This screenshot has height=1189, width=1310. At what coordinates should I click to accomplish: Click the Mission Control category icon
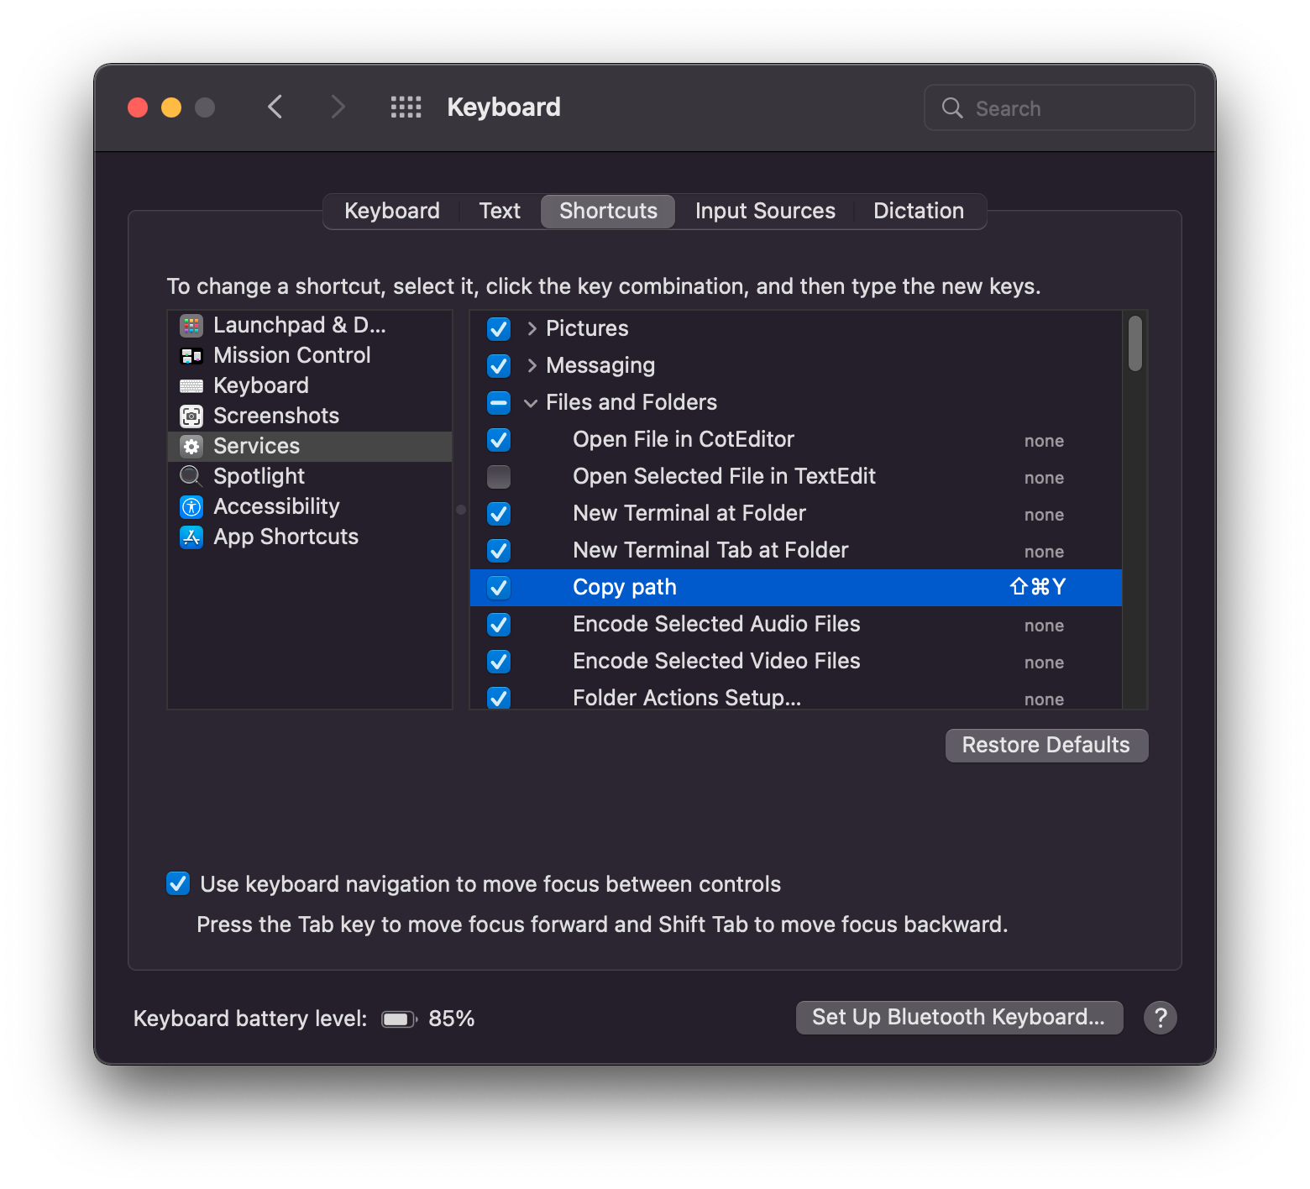(x=191, y=356)
